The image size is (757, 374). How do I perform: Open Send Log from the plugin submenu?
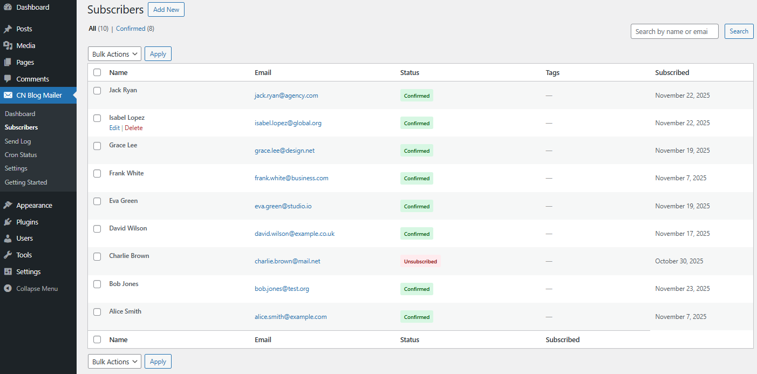[18, 141]
